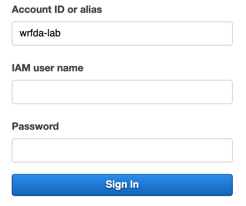This screenshot has width=246, height=206.
Task: Click the "IAM user name" label
Action: [x=47, y=68]
